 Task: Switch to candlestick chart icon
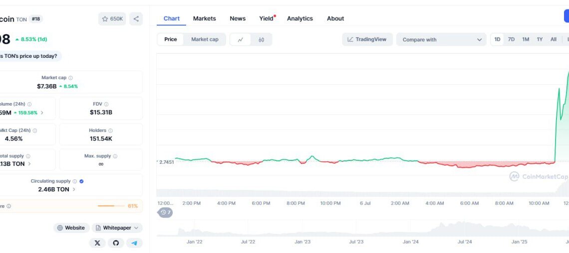(261, 39)
